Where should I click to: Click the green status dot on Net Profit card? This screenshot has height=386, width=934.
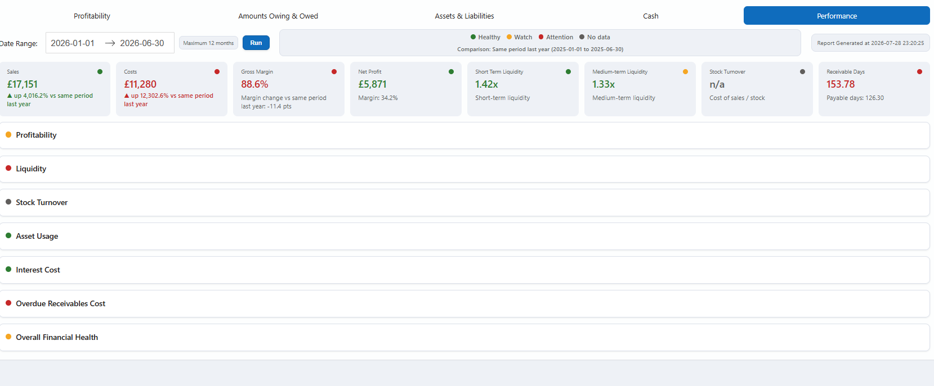[x=451, y=71]
